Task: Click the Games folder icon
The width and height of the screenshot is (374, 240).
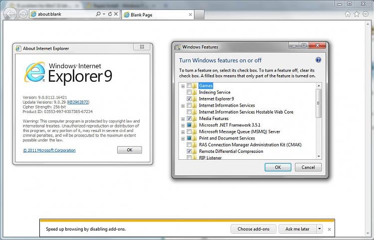Action: [x=194, y=86]
